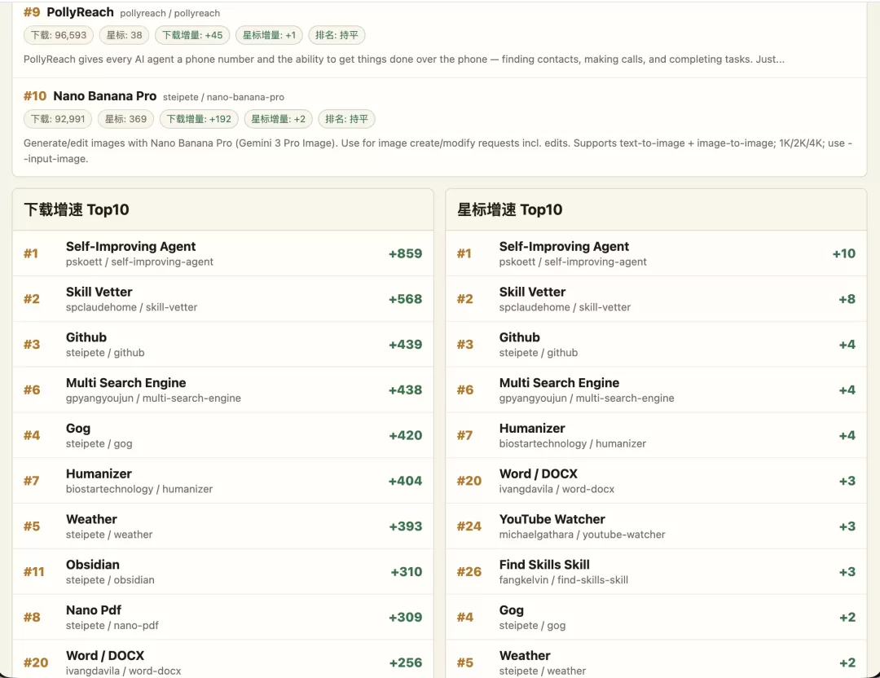Select Nano Pdf row in download growth list

coord(222,617)
